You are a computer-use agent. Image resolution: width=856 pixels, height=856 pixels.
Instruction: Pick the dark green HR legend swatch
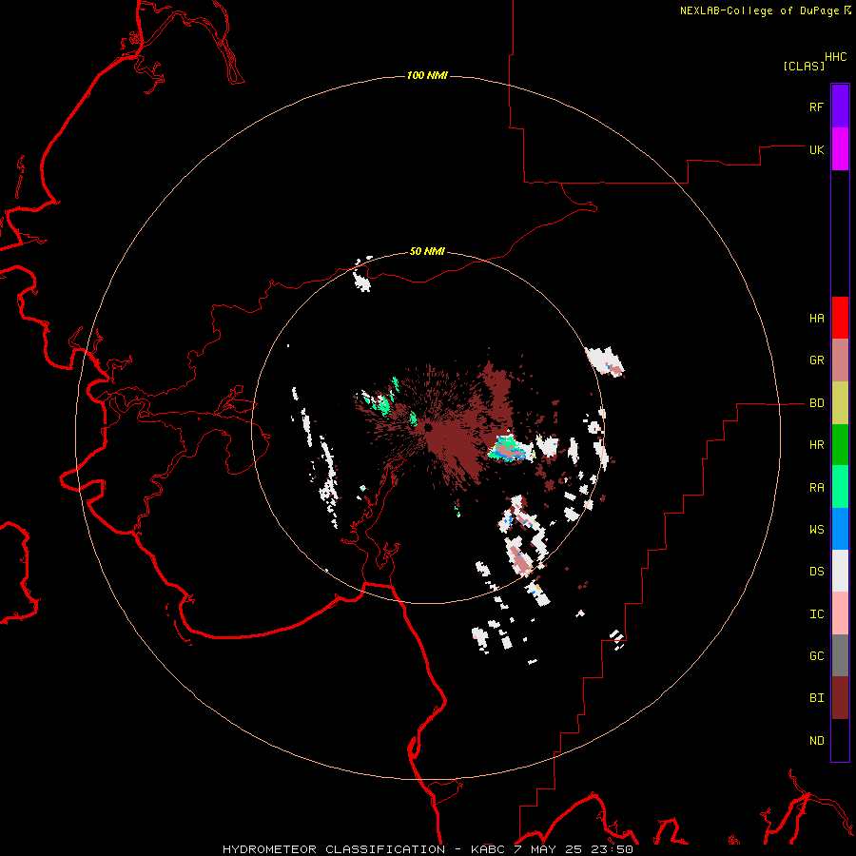click(x=840, y=445)
